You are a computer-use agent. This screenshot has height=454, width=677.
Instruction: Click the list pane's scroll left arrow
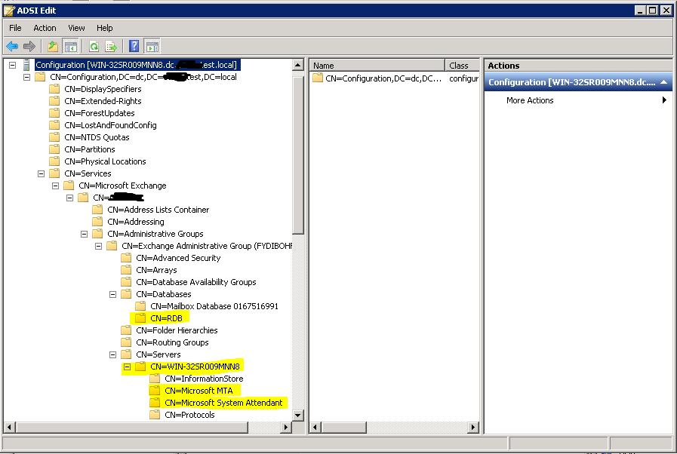315,428
